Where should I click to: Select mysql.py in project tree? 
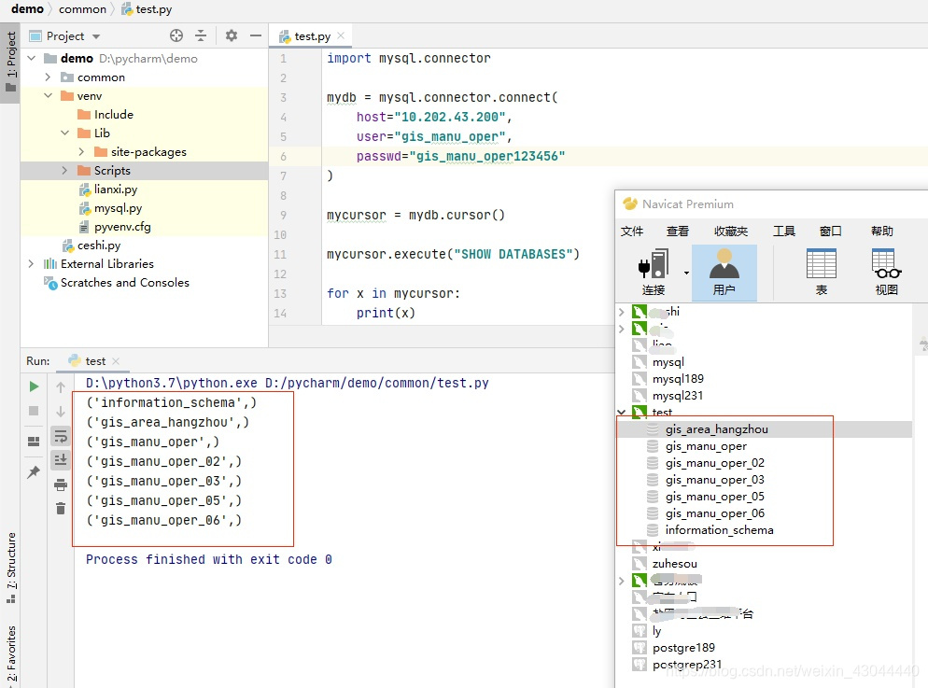click(118, 208)
